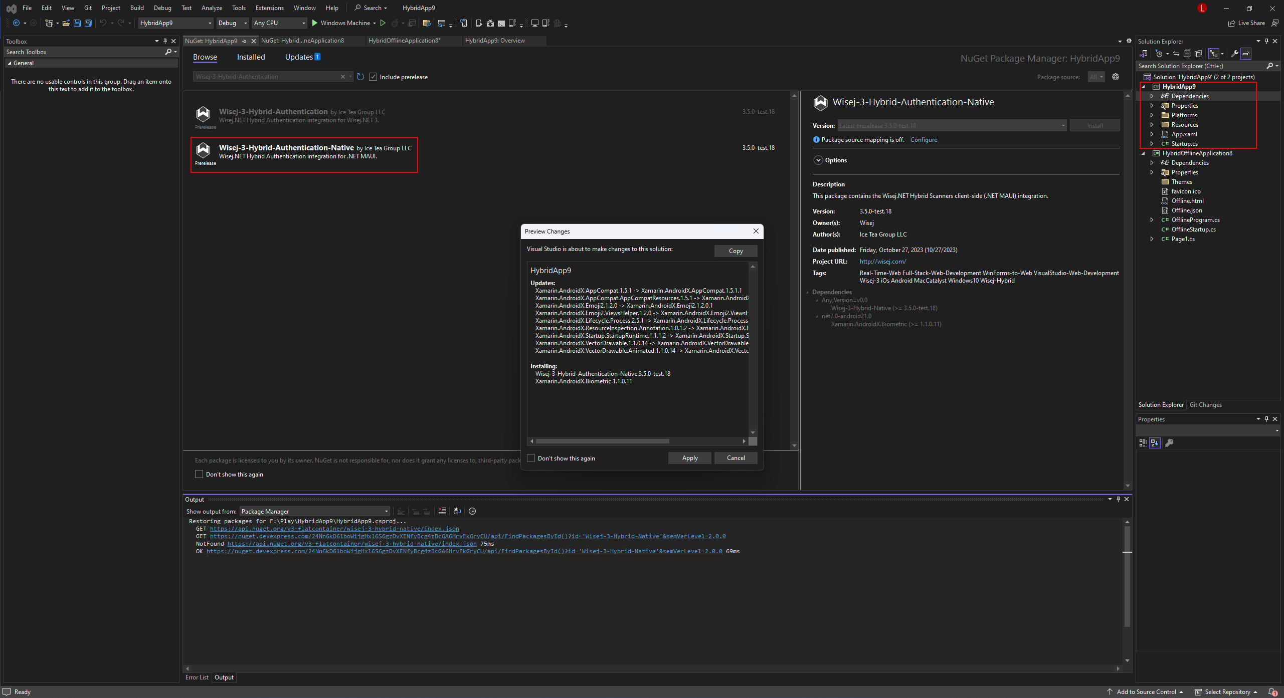Select Startup.cs in Solution Explorer
Image resolution: width=1284 pixels, height=698 pixels.
pyautogui.click(x=1184, y=144)
